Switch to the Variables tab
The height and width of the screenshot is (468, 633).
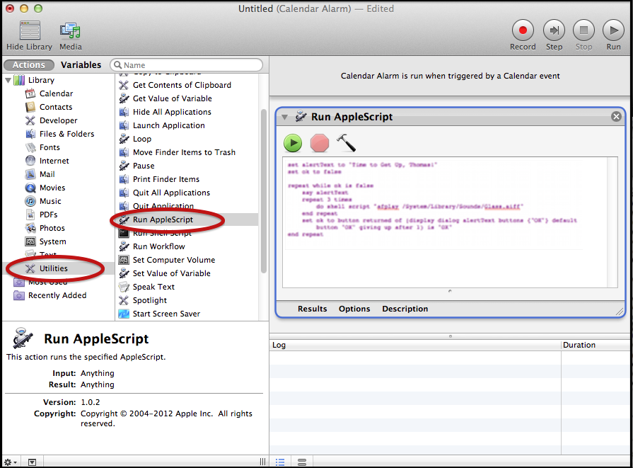click(x=81, y=64)
